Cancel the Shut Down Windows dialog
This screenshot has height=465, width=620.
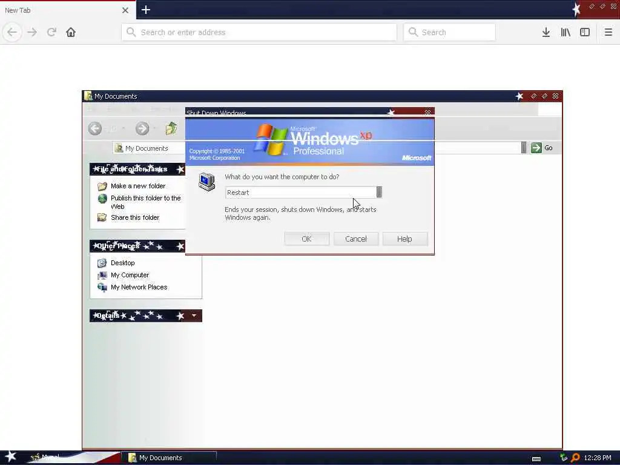click(x=356, y=239)
